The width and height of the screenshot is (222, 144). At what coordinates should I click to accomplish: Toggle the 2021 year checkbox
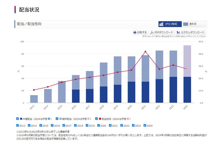(110, 125)
